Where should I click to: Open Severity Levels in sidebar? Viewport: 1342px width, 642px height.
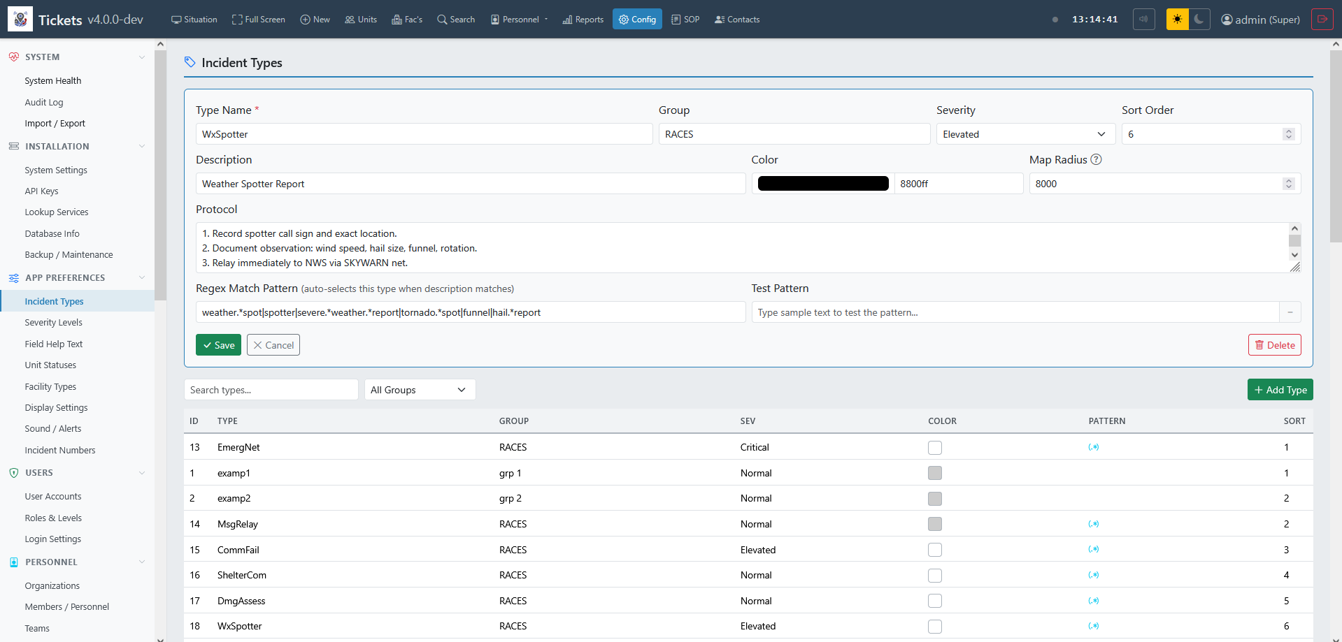coord(53,323)
